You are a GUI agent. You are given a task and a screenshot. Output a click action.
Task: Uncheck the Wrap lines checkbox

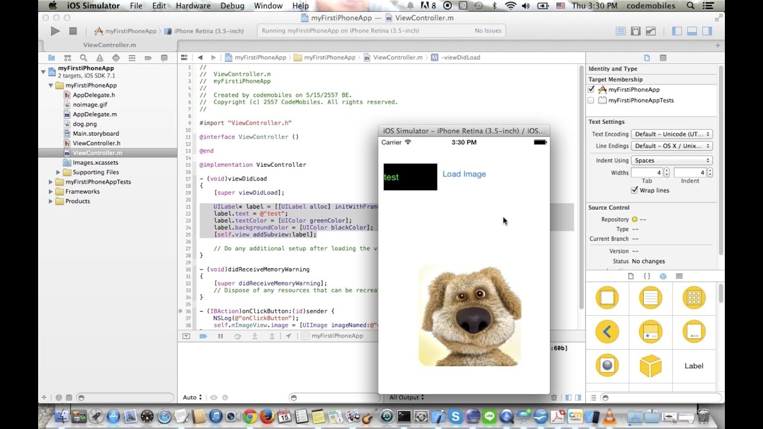(634, 190)
